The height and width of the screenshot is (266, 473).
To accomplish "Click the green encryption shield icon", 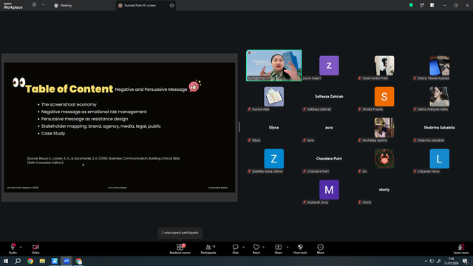I will [411, 5].
